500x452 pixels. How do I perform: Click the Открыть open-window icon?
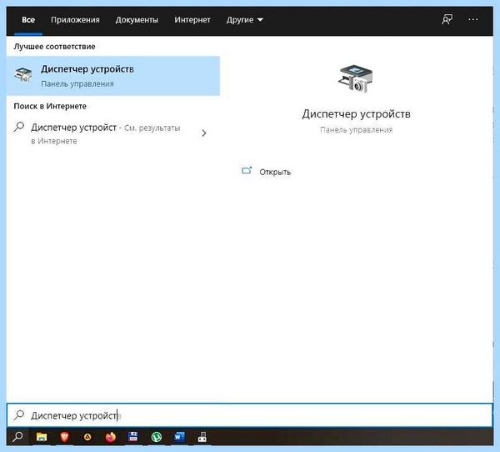click(x=247, y=171)
